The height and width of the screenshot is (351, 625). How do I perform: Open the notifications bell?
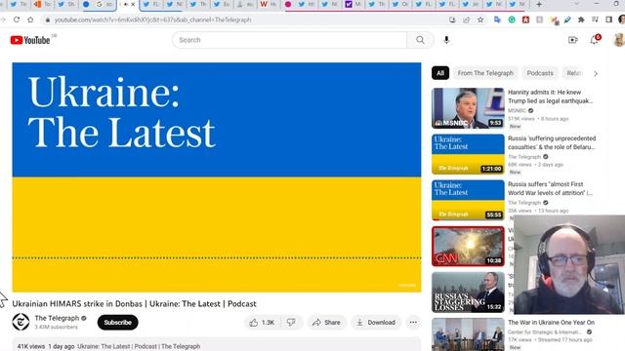pos(595,40)
